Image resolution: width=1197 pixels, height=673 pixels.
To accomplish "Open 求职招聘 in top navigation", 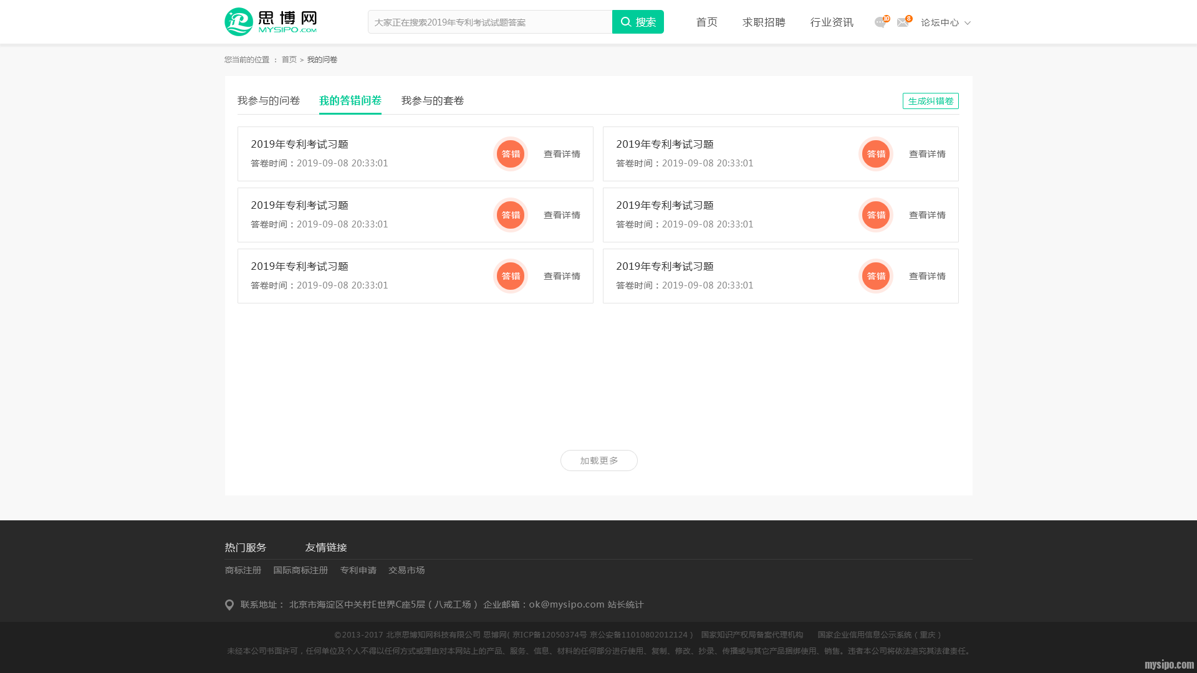I will [x=764, y=22].
